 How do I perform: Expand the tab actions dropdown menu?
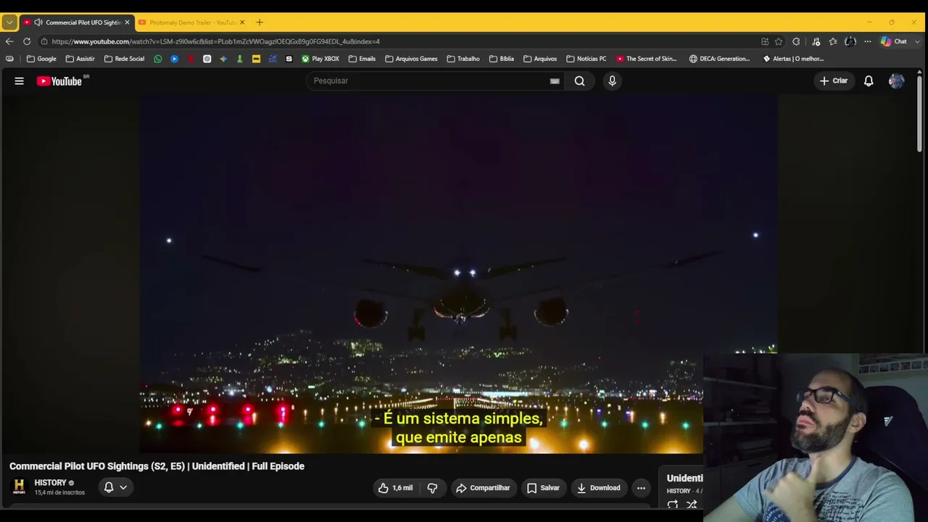[x=9, y=22]
